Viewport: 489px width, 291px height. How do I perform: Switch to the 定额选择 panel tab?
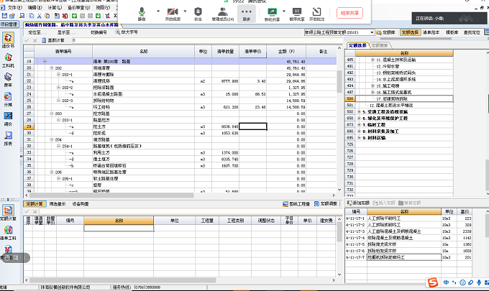[357, 45]
